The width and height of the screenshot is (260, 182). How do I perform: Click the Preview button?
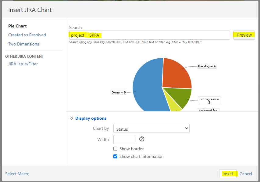click(244, 35)
